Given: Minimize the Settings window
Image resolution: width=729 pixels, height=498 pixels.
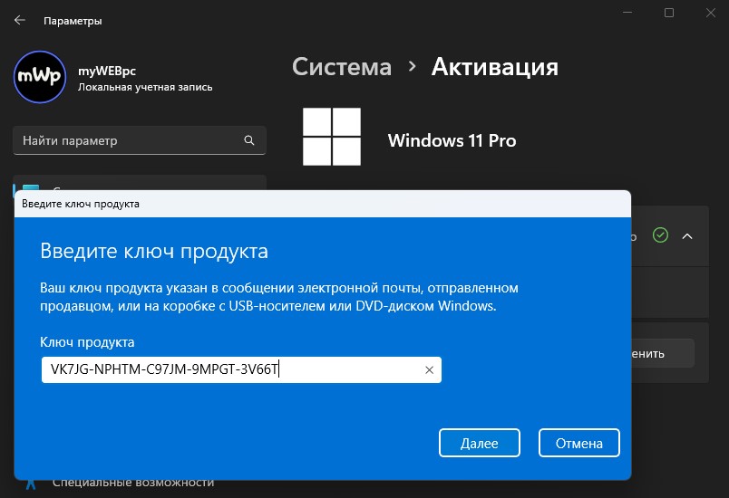Looking at the screenshot, I should (x=627, y=13).
